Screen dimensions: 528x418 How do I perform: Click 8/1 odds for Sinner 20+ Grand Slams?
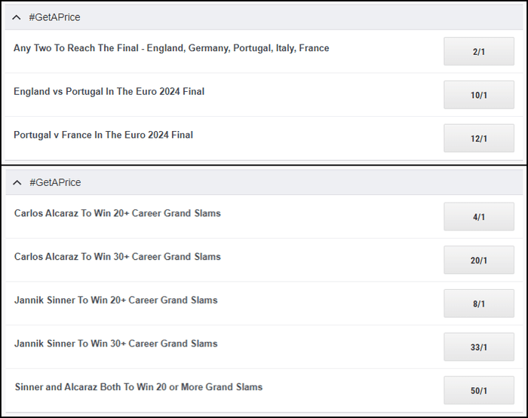click(x=479, y=304)
